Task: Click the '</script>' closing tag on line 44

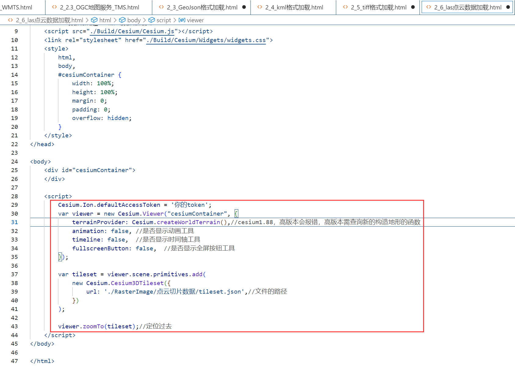Action: [x=60, y=335]
